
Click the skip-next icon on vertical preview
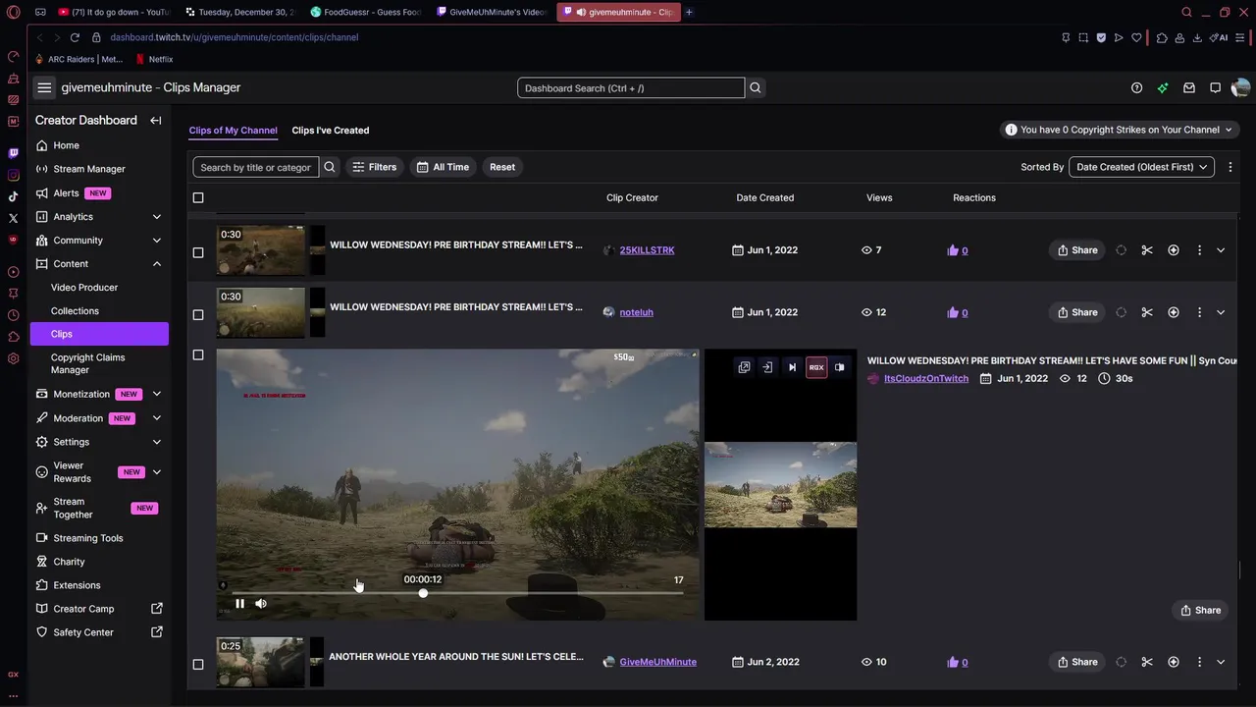point(792,367)
